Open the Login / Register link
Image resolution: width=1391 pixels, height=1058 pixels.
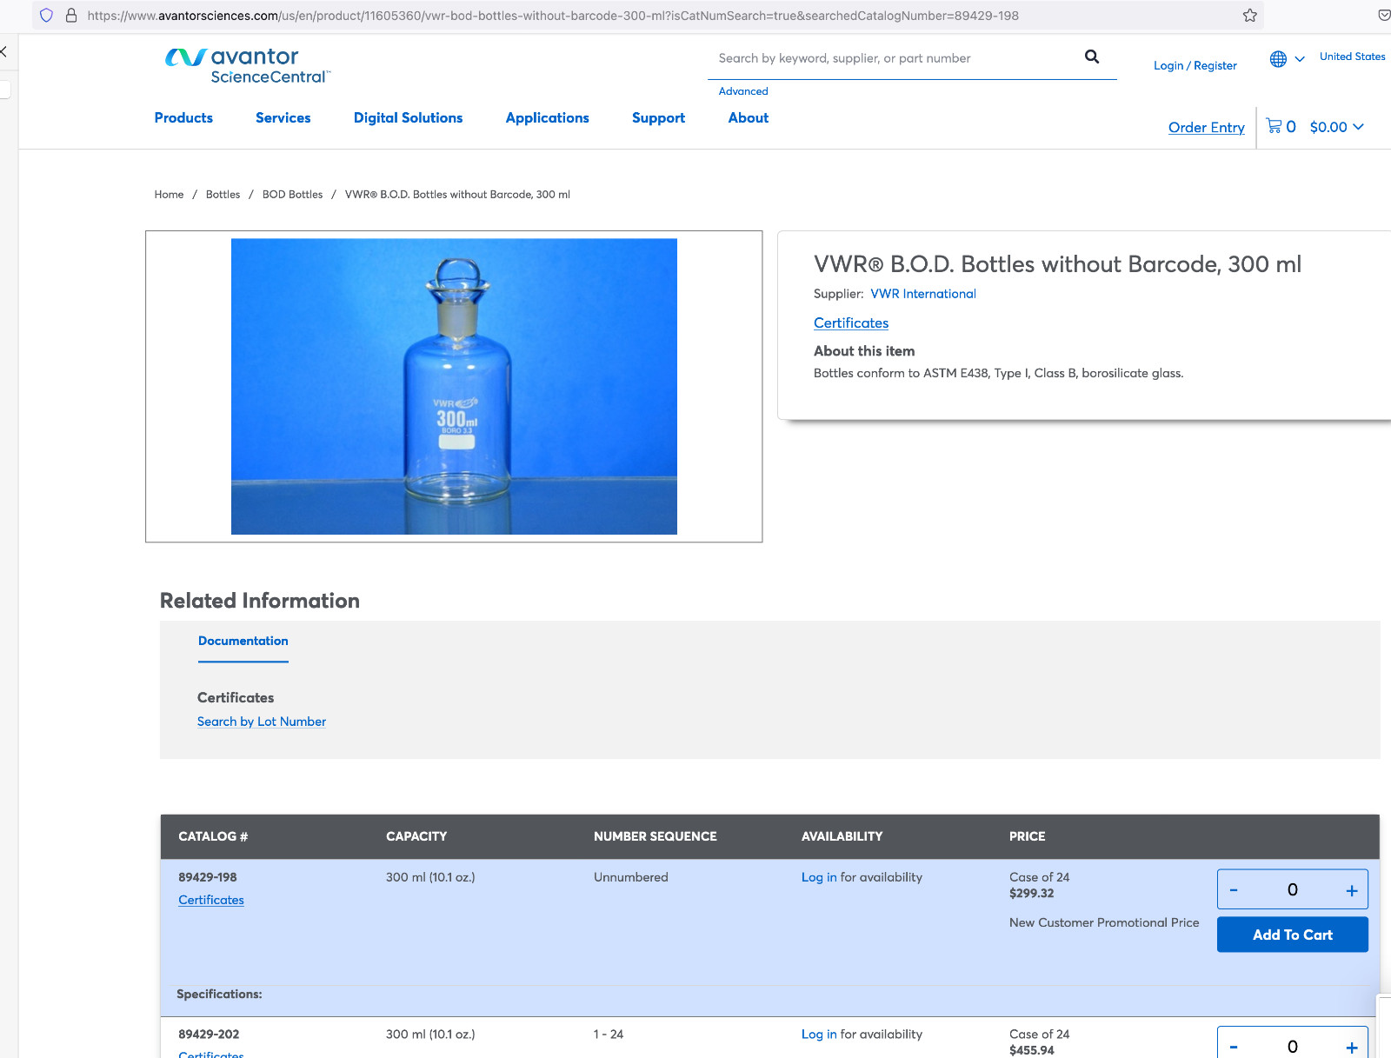click(x=1195, y=65)
